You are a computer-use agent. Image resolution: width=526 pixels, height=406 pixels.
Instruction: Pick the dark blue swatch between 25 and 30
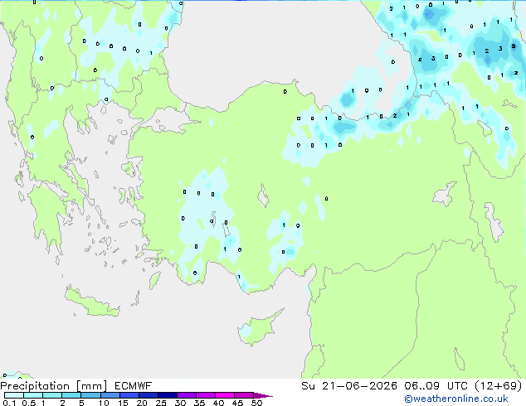(168, 395)
